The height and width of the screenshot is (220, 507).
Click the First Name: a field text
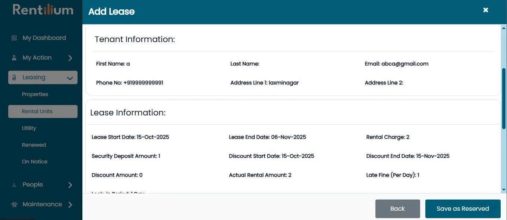tap(113, 64)
